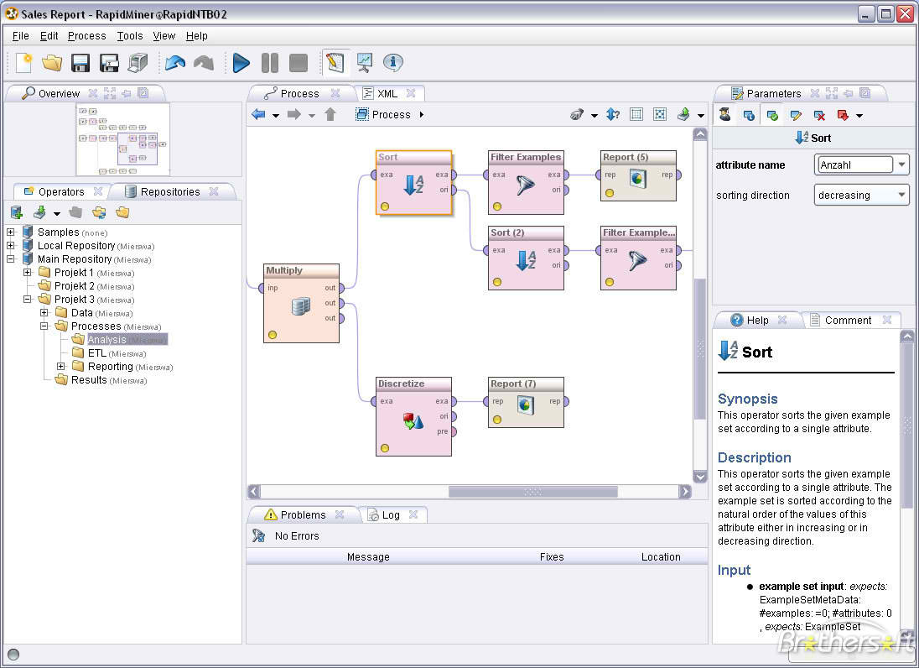Screen dimensions: 919x668
Task: Switch to the Repositories tab
Action: coord(170,192)
